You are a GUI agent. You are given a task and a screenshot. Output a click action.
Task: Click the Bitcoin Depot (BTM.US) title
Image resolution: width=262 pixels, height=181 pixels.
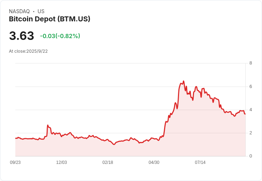click(49, 19)
